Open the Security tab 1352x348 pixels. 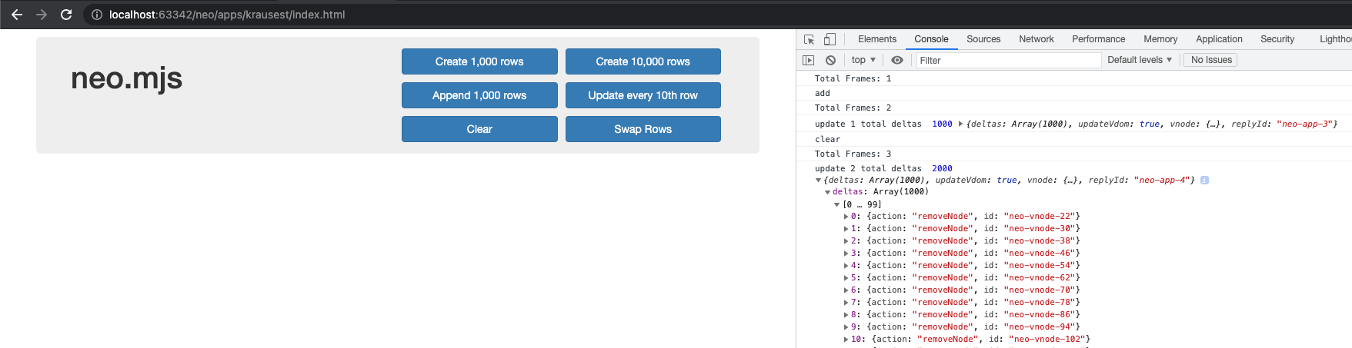[1277, 39]
